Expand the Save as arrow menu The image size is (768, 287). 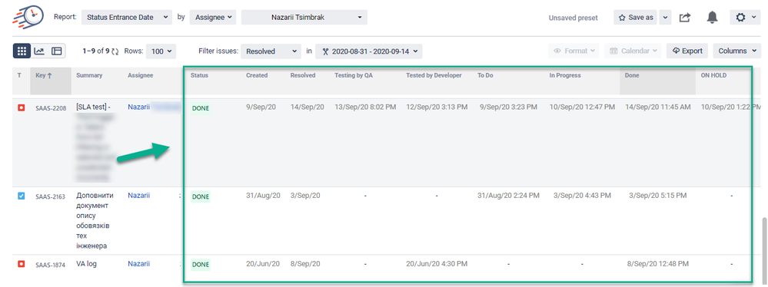point(665,17)
